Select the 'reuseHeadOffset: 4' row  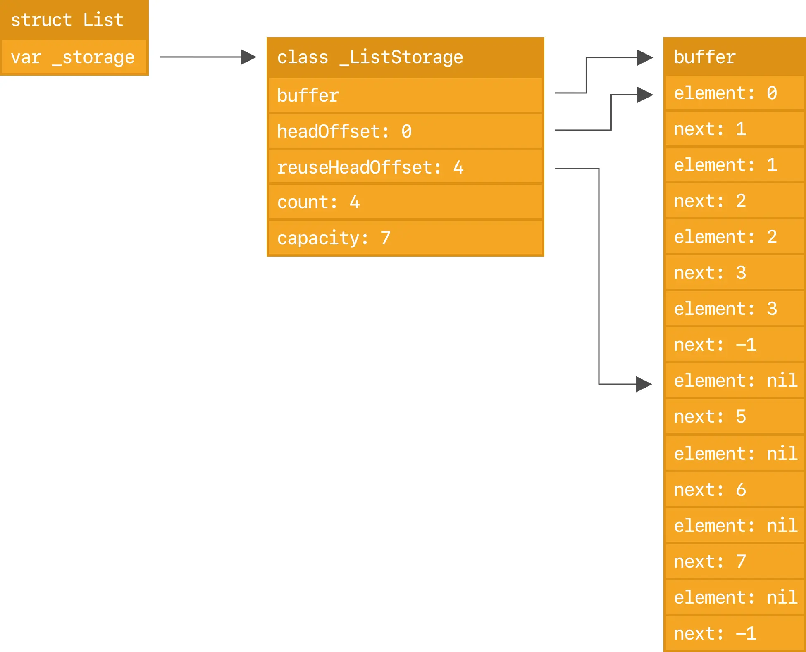point(405,167)
